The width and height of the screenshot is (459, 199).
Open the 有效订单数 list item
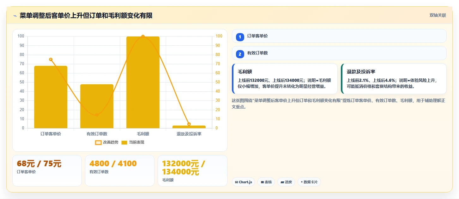point(339,53)
